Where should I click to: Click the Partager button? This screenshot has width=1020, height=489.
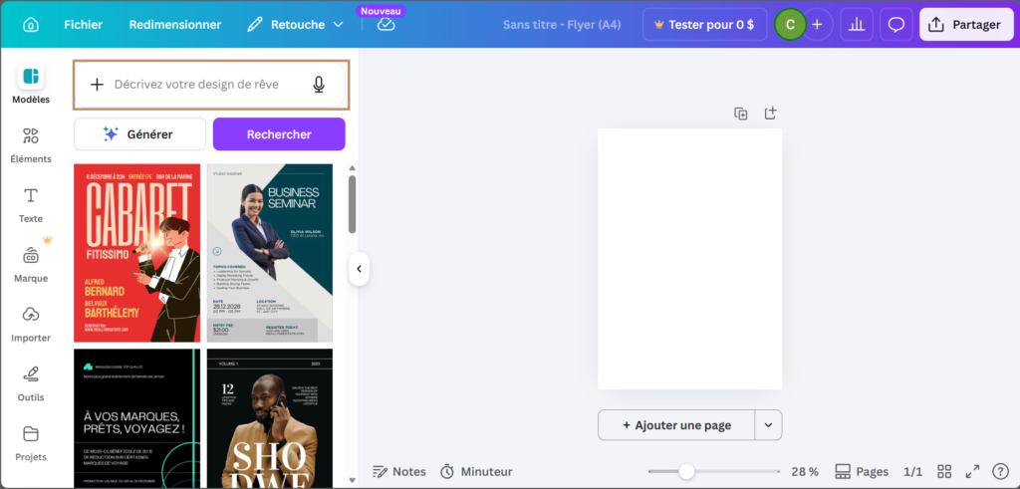[x=966, y=25]
